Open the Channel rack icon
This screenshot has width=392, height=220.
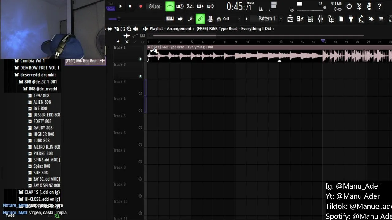[x=311, y=19]
